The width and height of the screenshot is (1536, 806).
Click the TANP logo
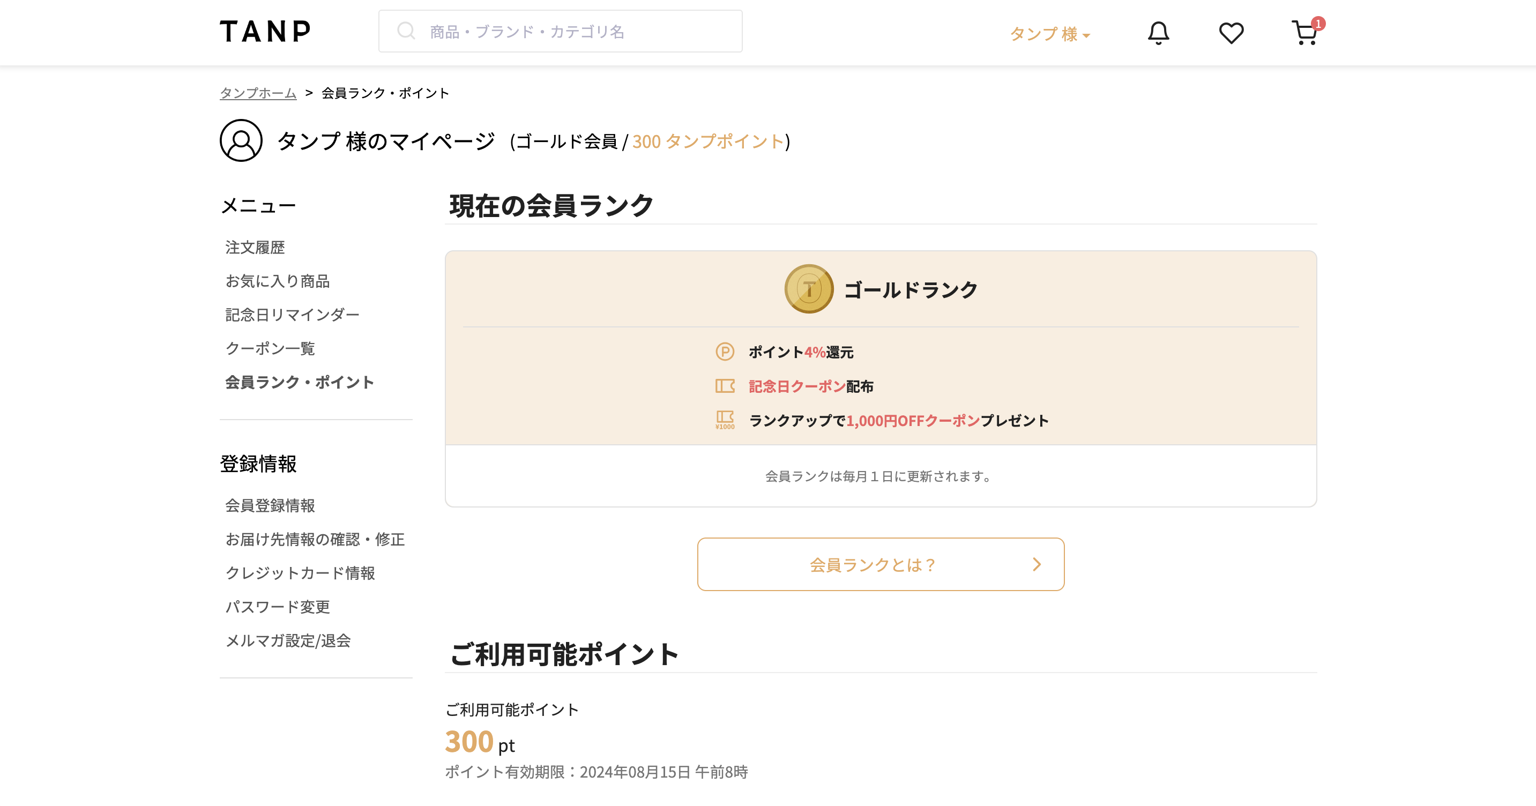[266, 32]
